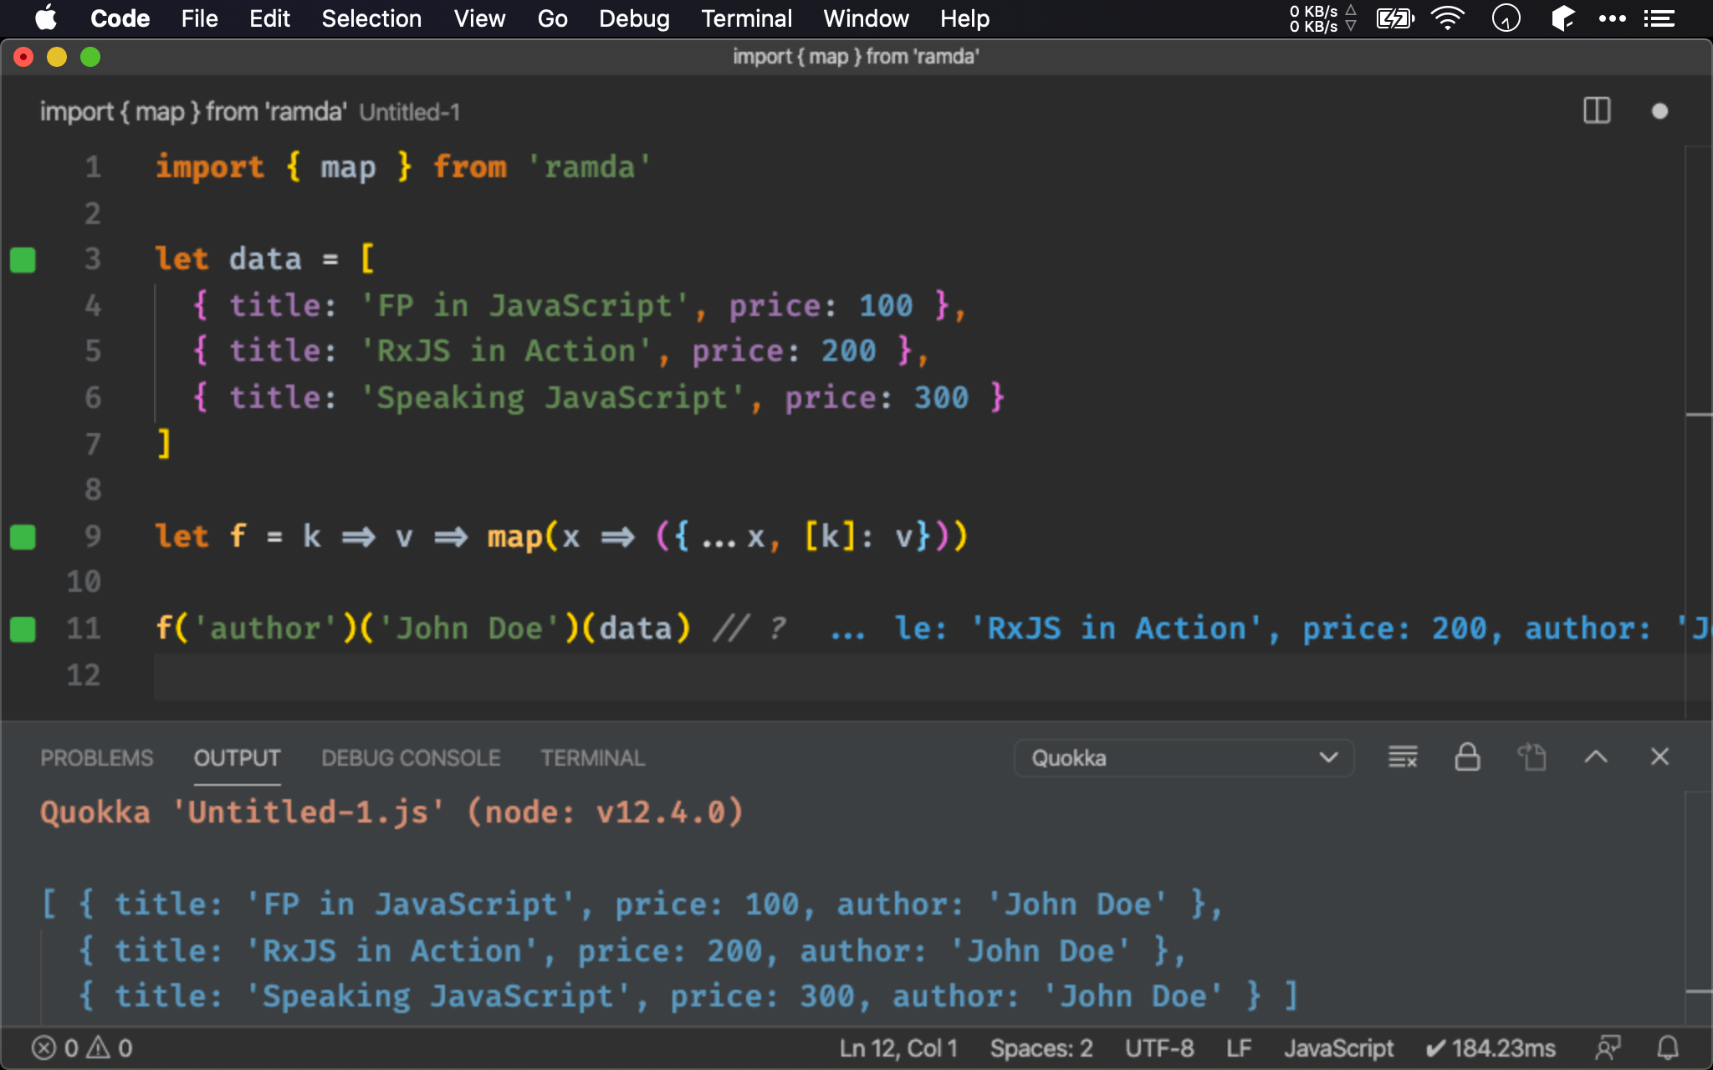Screen dimensions: 1713x1070
Task: Open the Quokka output channel dropdown
Action: click(x=1184, y=758)
